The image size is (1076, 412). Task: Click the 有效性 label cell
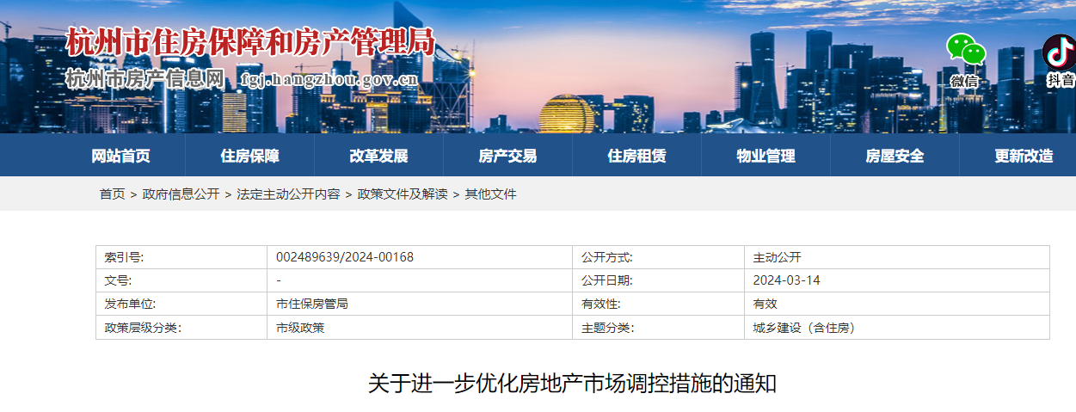(x=659, y=304)
